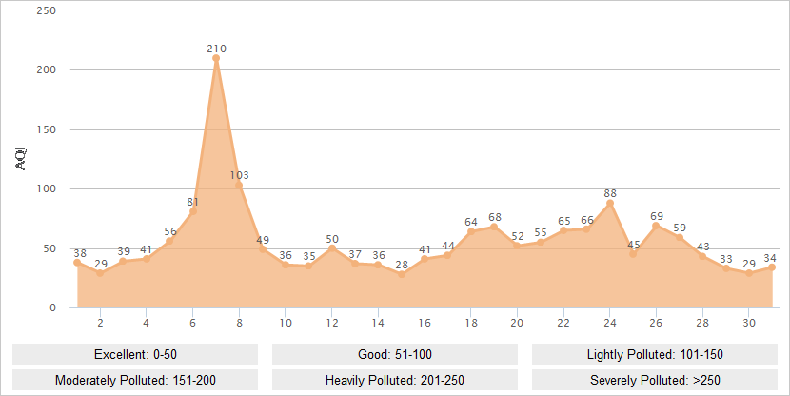
Task: Click the y-axis tick label 250
Action: point(47,10)
